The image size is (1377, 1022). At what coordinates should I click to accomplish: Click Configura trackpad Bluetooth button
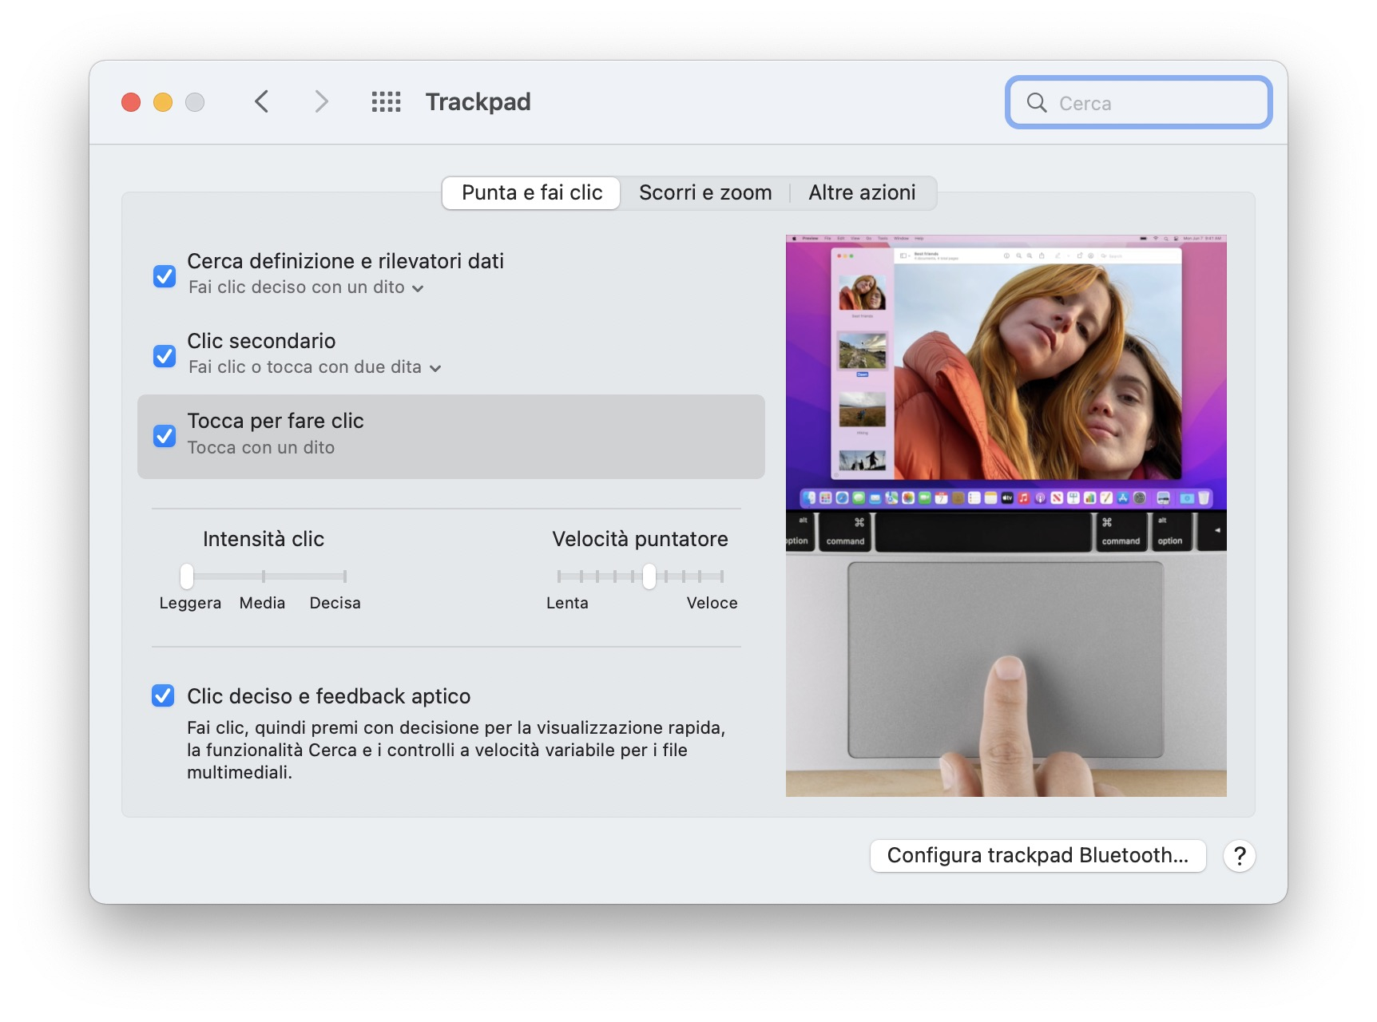pyautogui.click(x=1037, y=856)
